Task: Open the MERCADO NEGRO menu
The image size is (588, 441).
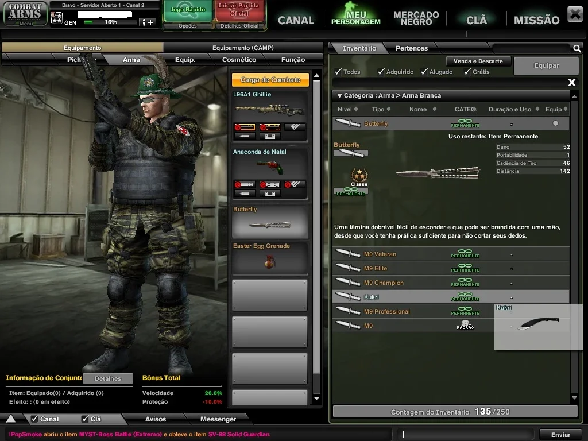Action: pos(416,18)
